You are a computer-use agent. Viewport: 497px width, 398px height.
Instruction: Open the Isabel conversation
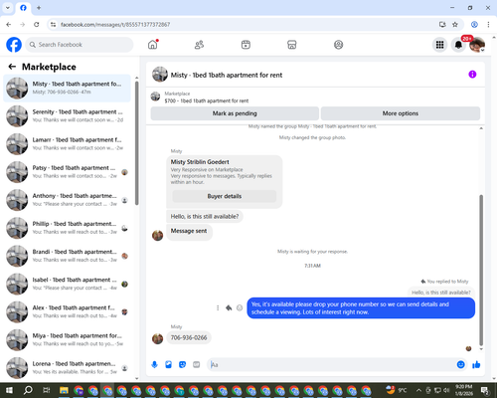pyautogui.click(x=68, y=284)
